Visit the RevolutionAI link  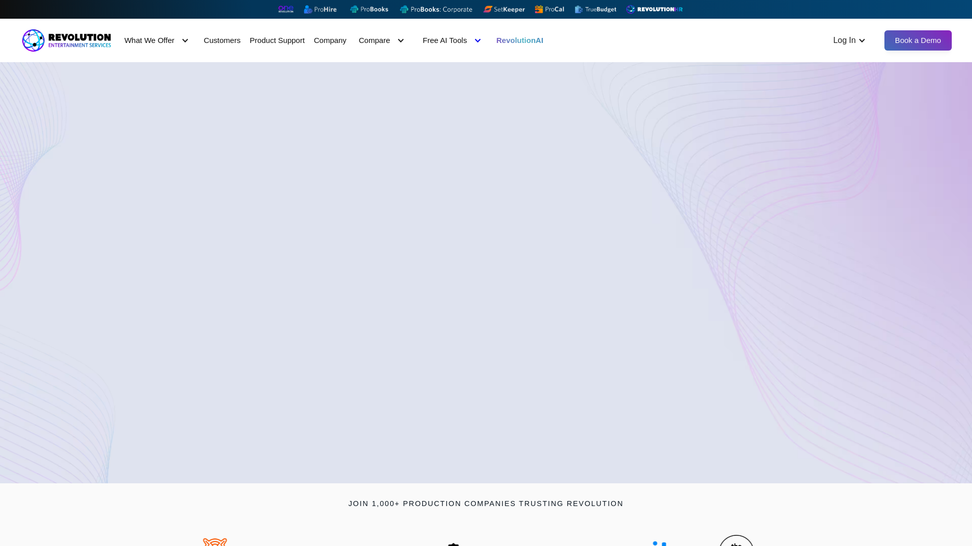click(519, 40)
